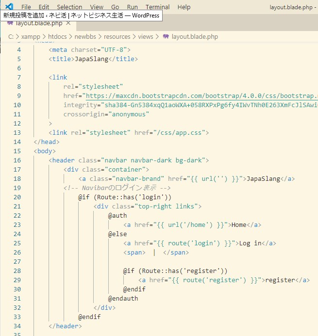Click the Blade file icon in breadcrumbs
The width and height of the screenshot is (318, 336).
[166, 36]
